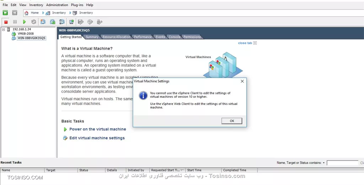Expand arrow before first Inventory breadcrumb
Viewport: 364px width, 185px height.
[x=43, y=13]
